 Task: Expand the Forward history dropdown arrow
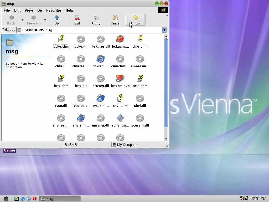click(45, 20)
